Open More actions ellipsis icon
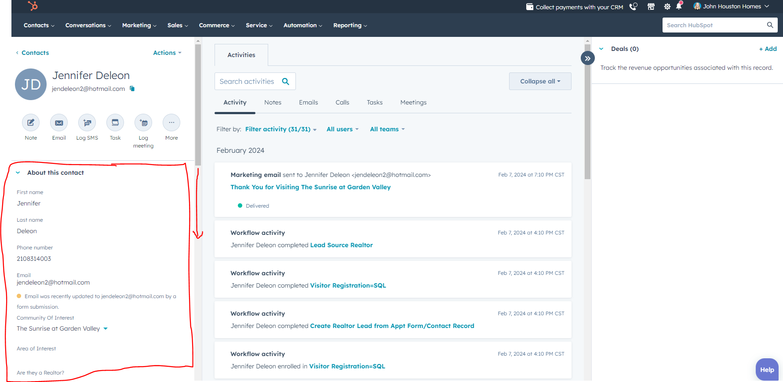The width and height of the screenshot is (783, 382). click(171, 123)
